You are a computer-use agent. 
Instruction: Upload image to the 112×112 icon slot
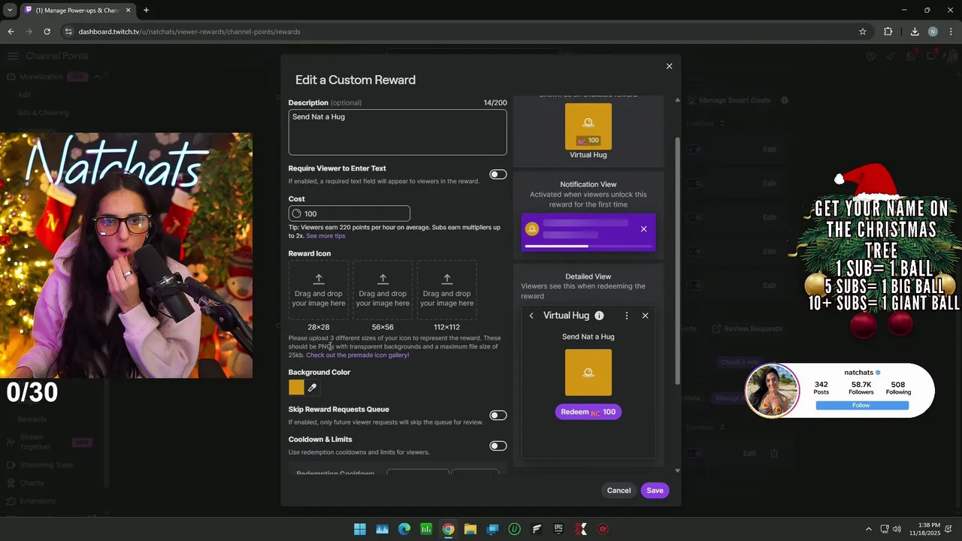[x=446, y=290]
